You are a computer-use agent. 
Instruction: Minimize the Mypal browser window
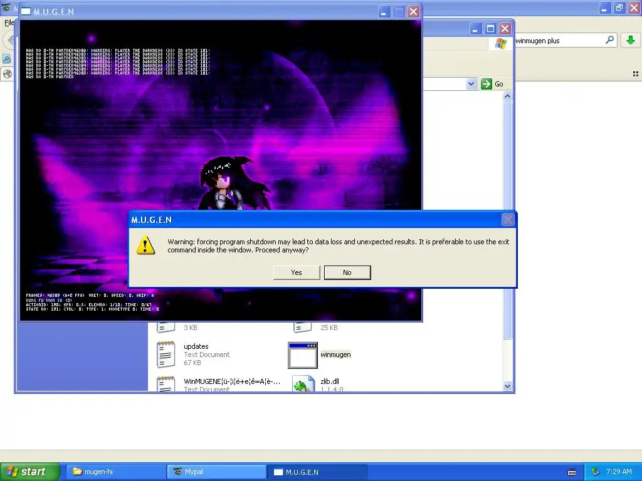click(x=605, y=8)
